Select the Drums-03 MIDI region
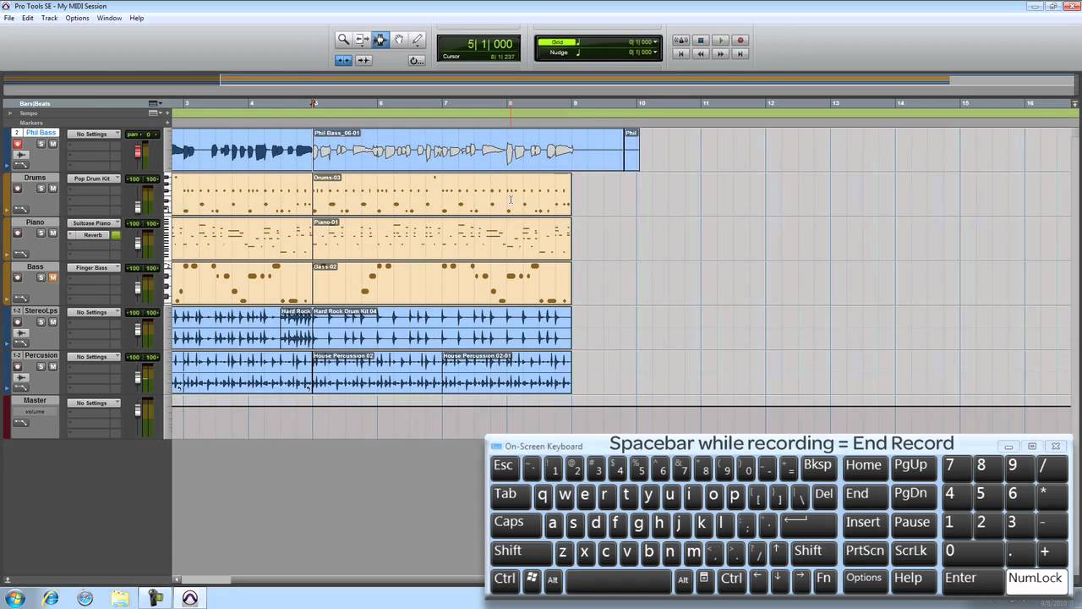 coord(442,195)
